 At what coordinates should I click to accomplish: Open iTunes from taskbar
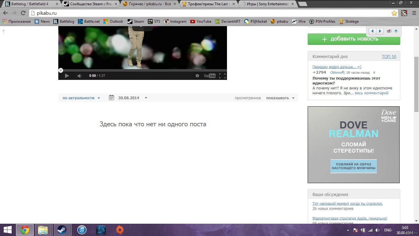(x=82, y=230)
